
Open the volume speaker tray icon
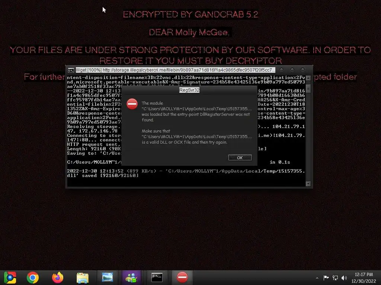click(x=344, y=278)
